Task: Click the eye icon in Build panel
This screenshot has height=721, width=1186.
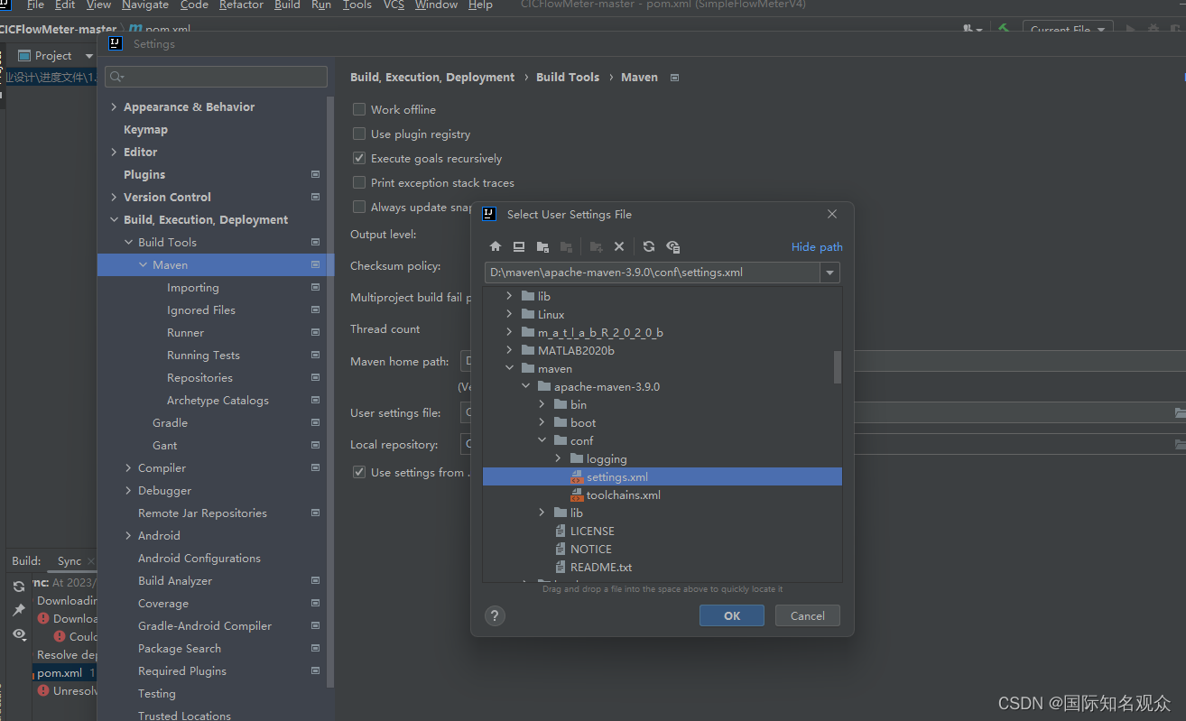Action: 19,634
